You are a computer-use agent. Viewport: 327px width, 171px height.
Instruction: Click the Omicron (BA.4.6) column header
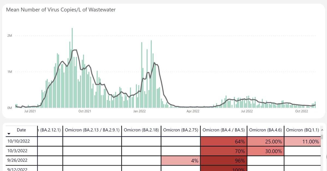pos(266,130)
